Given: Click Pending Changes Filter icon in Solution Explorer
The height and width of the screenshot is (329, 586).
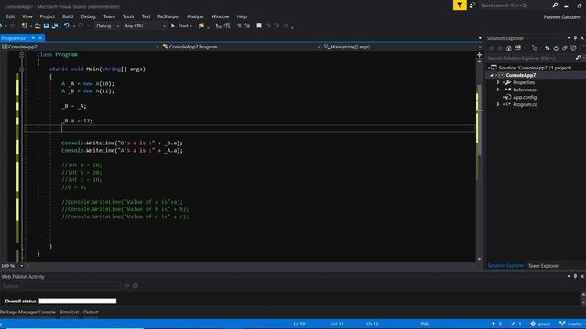Looking at the screenshot, I should tap(536, 48).
